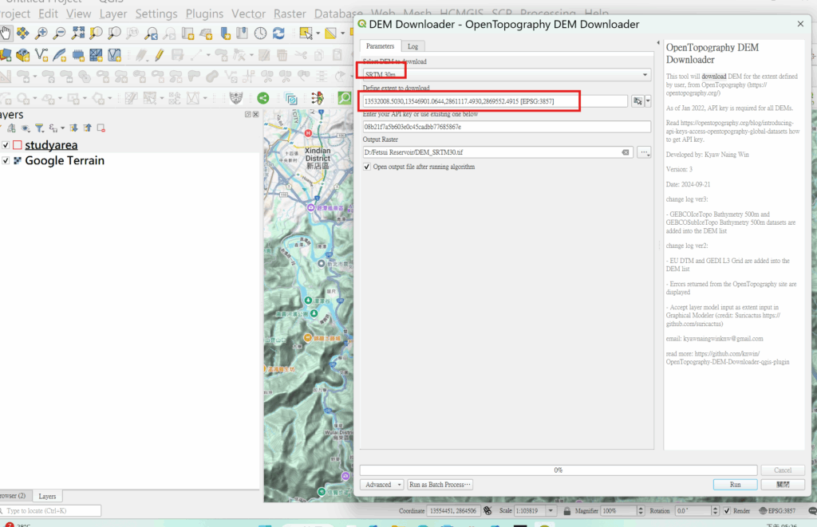
Task: Switch to the Parameters tab
Action: (381, 45)
